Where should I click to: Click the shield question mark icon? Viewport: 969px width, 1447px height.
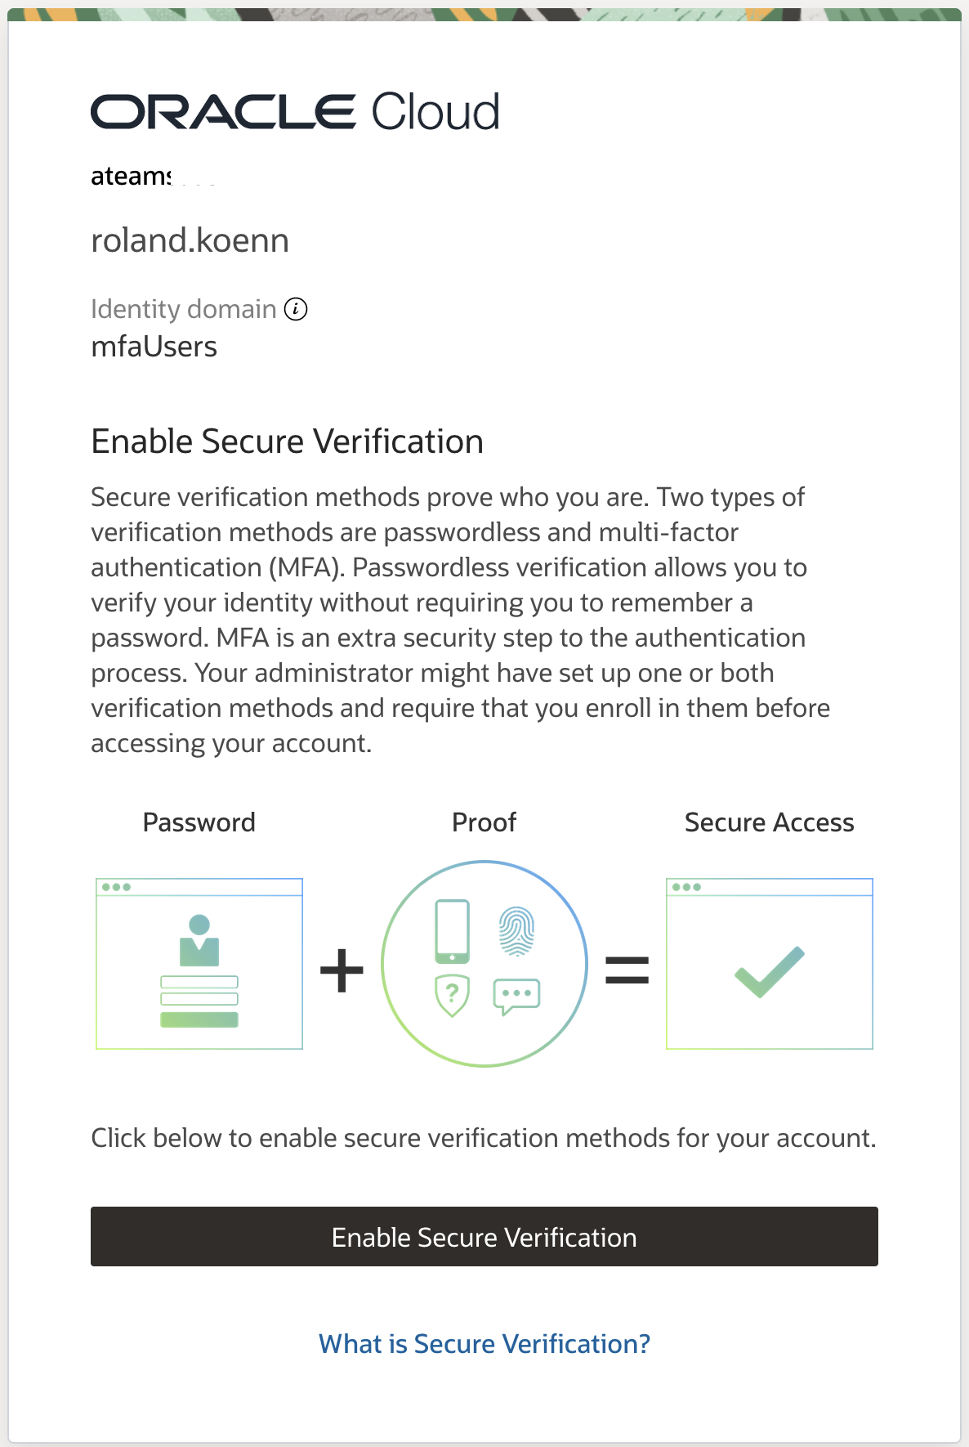click(452, 994)
